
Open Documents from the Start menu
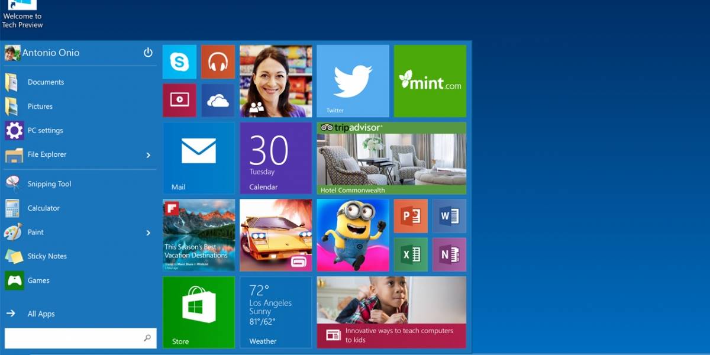click(x=80, y=82)
